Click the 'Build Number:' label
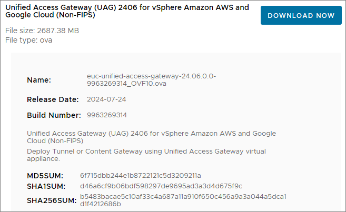Image resolution: width=346 pixels, height=212 pixels. [54, 115]
